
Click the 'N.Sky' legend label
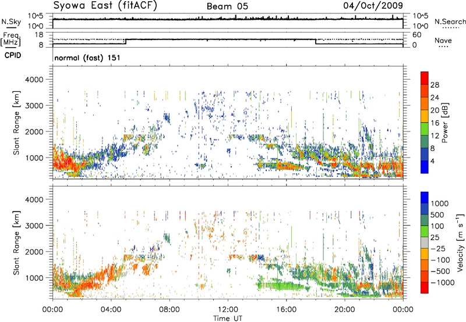coord(11,22)
